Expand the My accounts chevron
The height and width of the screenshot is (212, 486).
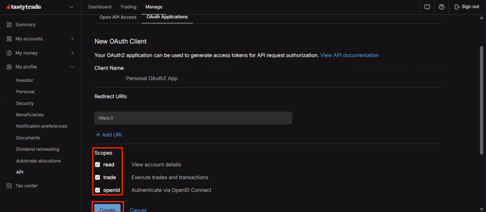(72, 39)
